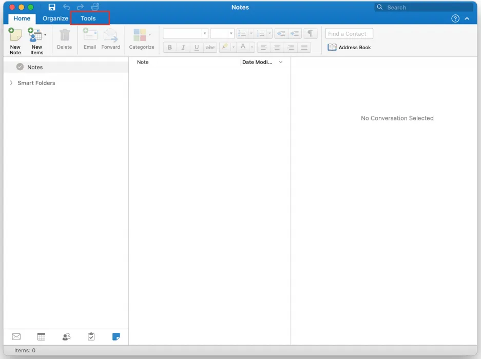Align text left
Screen dimensions: 481x359
(x=263, y=48)
